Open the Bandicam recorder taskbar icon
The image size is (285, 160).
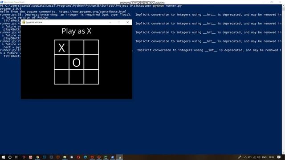point(99,157)
